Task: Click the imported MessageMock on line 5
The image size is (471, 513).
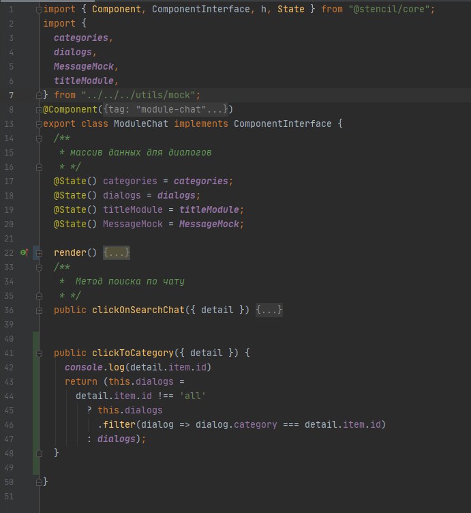Action: 84,66
